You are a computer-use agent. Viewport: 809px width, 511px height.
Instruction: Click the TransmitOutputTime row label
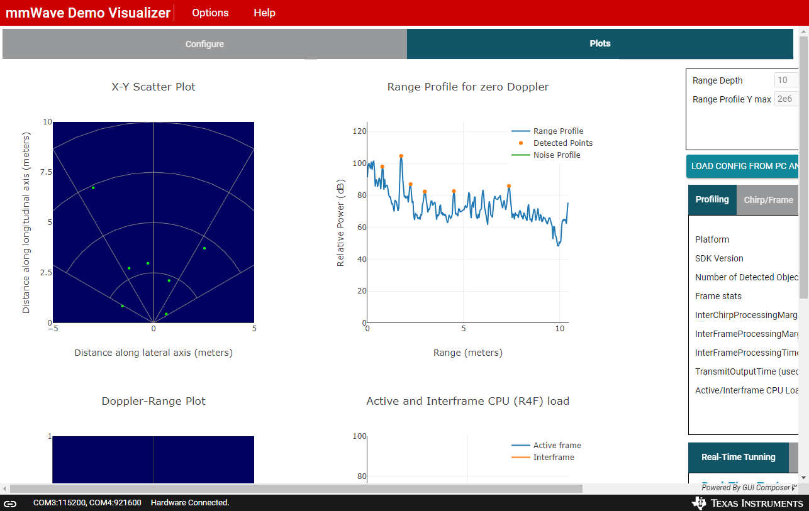click(747, 371)
